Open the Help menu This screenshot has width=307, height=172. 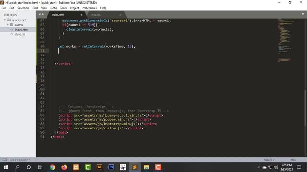(103, 8)
